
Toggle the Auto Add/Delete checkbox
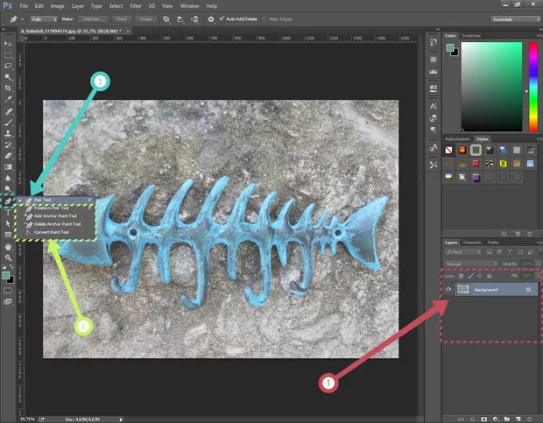(222, 18)
